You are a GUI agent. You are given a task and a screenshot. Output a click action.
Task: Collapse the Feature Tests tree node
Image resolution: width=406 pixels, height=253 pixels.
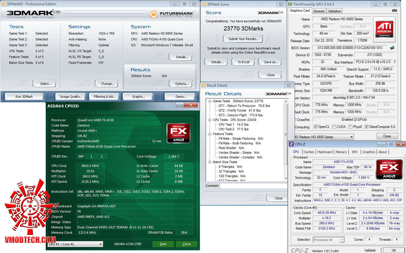[x=210, y=134]
